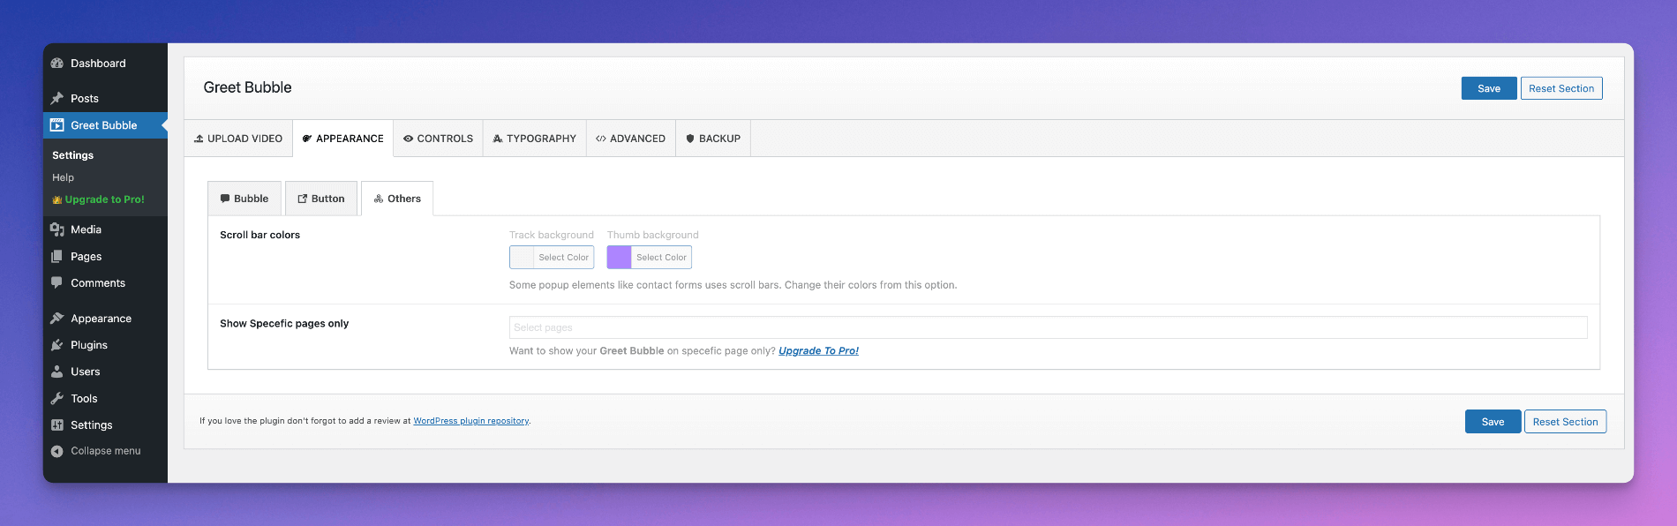Image resolution: width=1677 pixels, height=526 pixels.
Task: Click the Posts pin icon
Action: 57,98
